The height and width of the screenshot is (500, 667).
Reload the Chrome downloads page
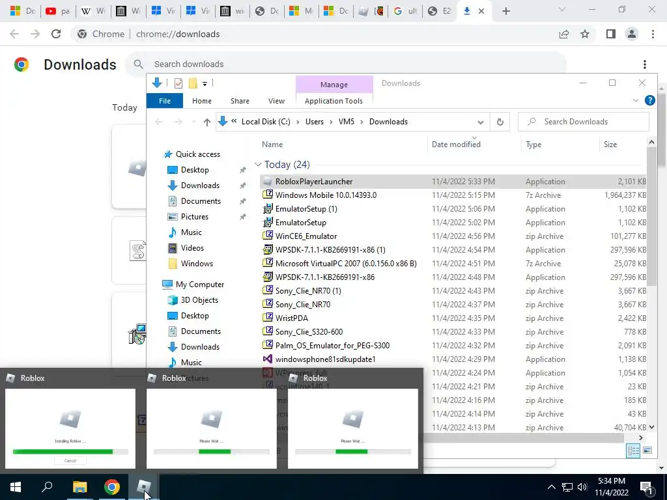[x=56, y=34]
